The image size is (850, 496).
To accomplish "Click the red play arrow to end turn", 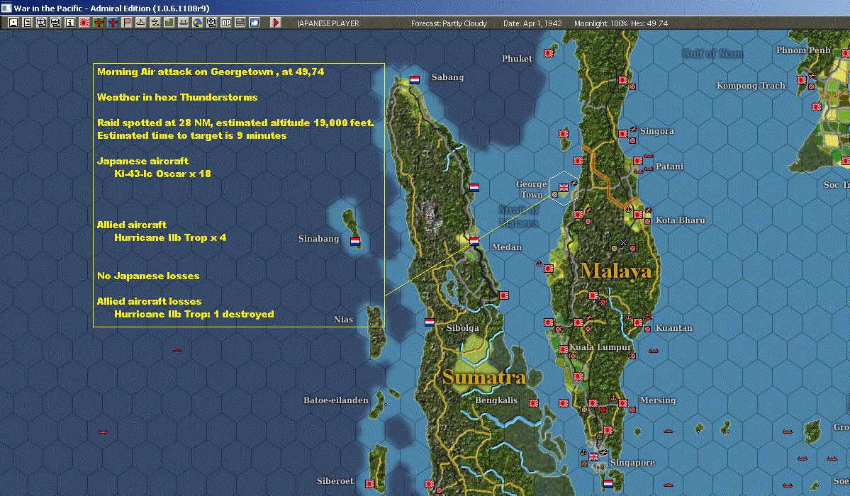I will 275,23.
